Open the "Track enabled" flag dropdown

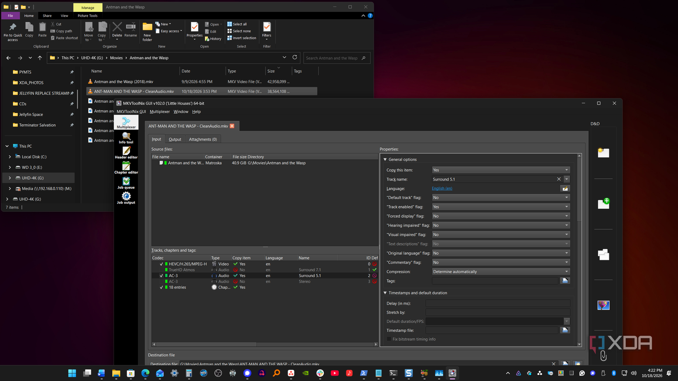pos(501,207)
